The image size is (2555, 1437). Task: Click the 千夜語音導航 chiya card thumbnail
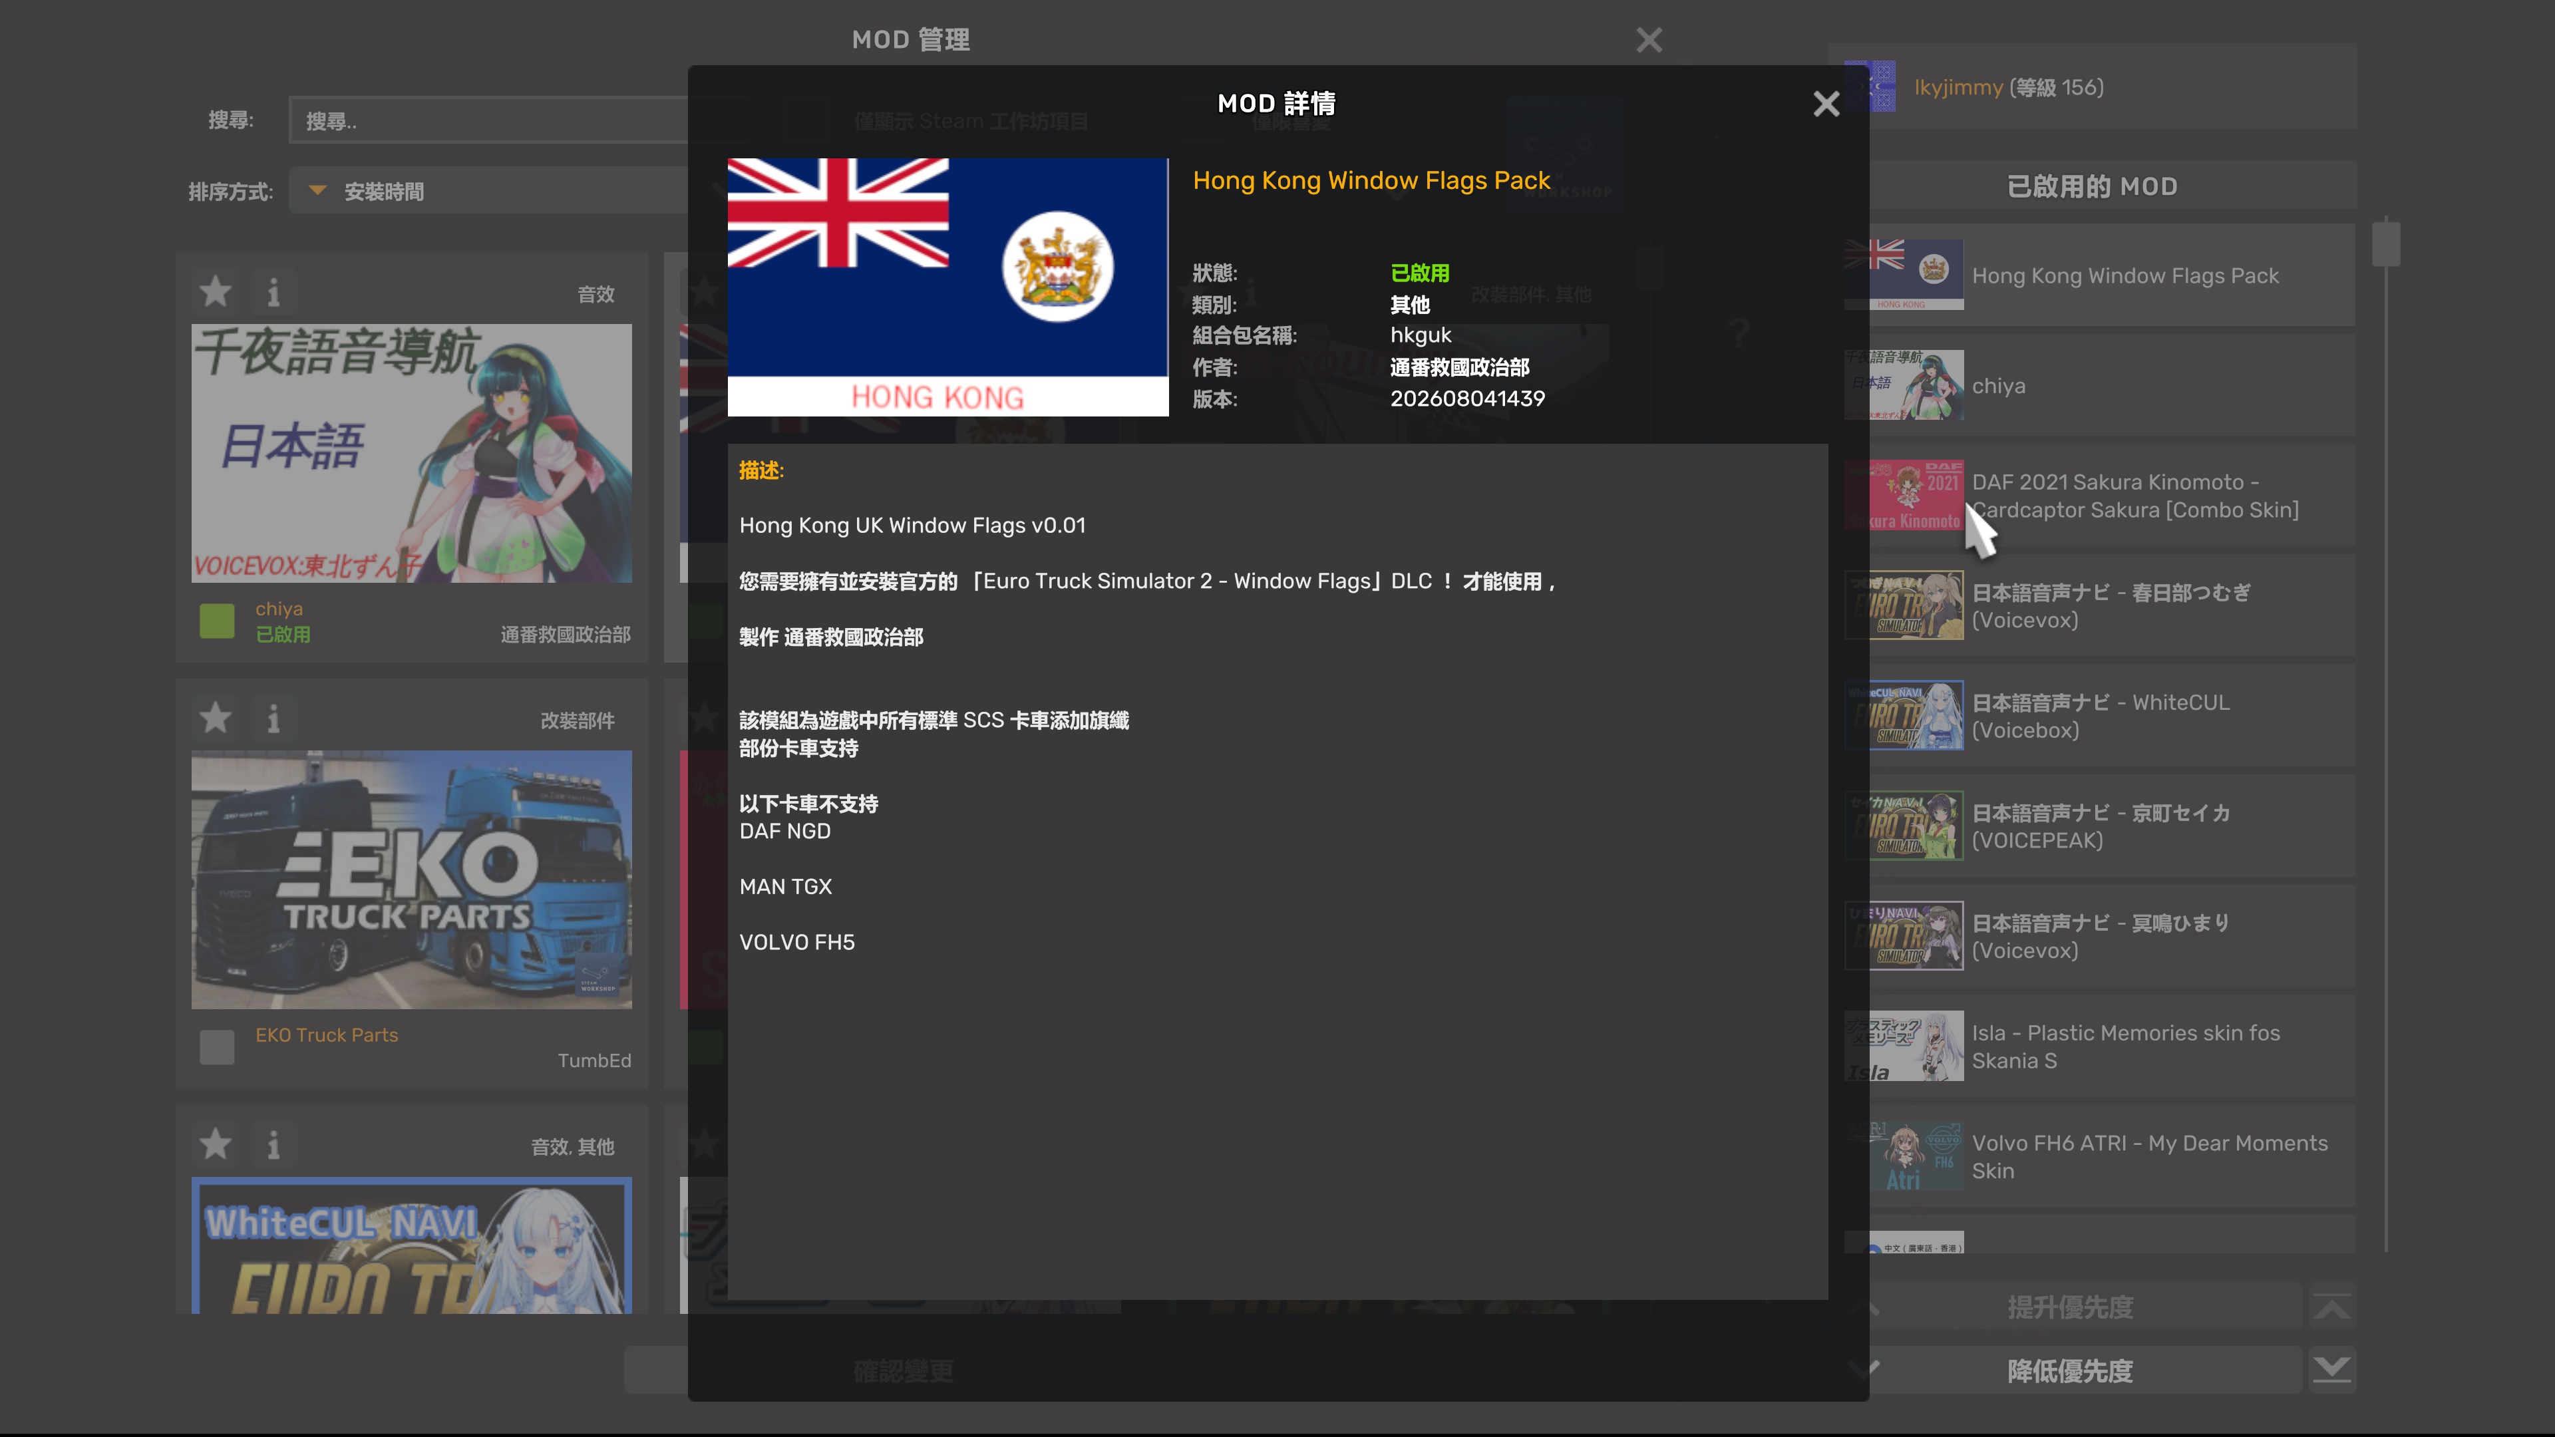[x=412, y=453]
